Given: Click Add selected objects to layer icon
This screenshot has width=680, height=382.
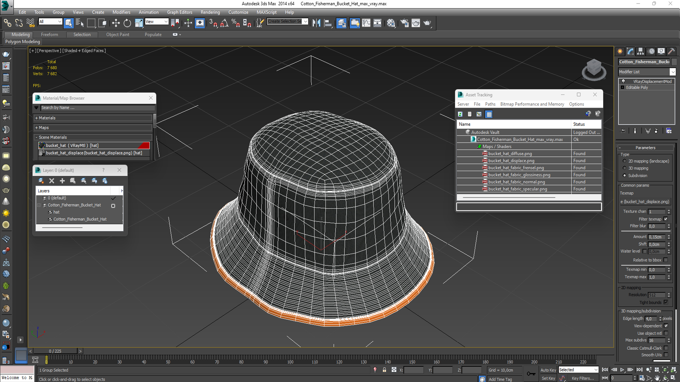Looking at the screenshot, I should tap(62, 181).
